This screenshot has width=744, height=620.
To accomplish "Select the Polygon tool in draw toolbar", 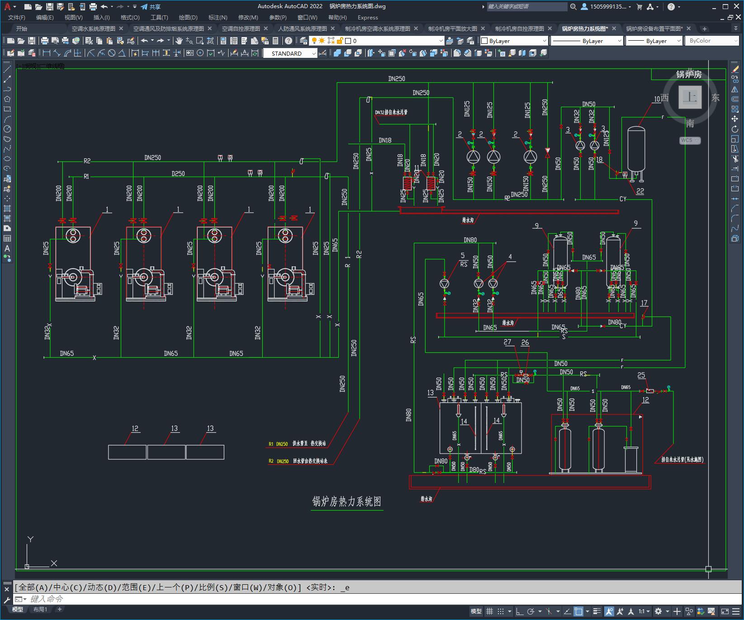I will (7, 99).
